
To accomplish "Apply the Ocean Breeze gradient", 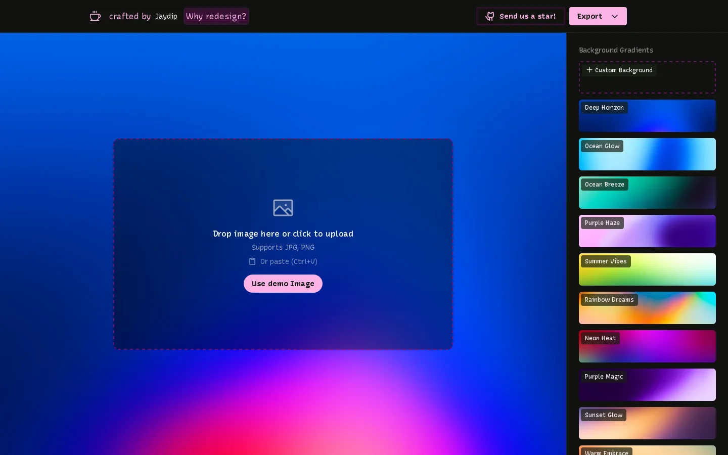I will pyautogui.click(x=647, y=193).
